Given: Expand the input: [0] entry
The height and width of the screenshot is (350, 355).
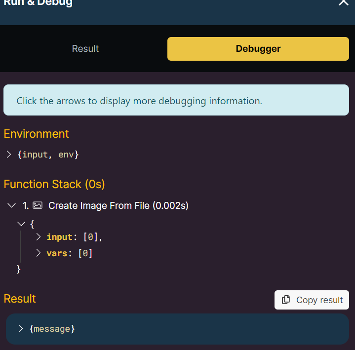Looking at the screenshot, I should [39, 237].
